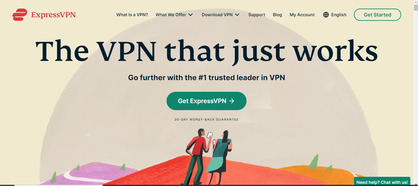
Task: Open My Account page
Action: tap(302, 15)
